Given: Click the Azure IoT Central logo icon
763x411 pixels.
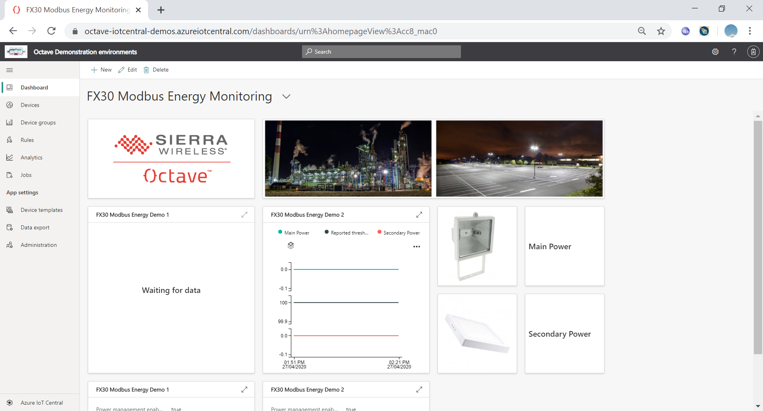Looking at the screenshot, I should [x=10, y=403].
